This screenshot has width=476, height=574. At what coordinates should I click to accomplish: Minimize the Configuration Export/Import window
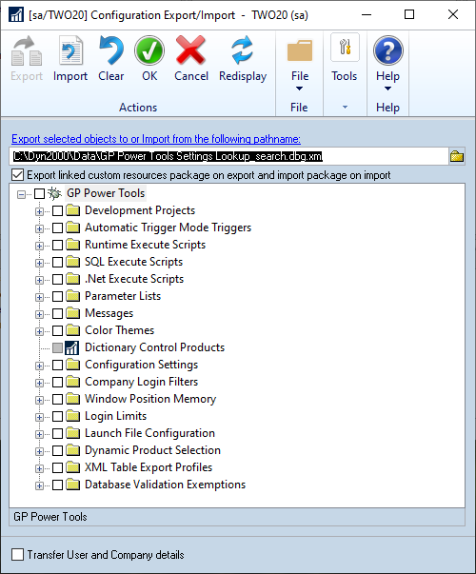click(x=367, y=14)
